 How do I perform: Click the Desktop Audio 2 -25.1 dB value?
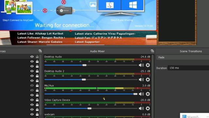(145, 71)
